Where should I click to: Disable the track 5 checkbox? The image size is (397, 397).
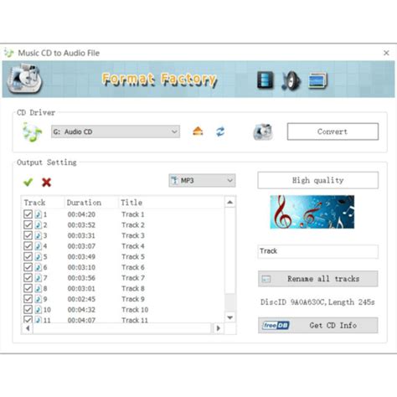click(28, 257)
